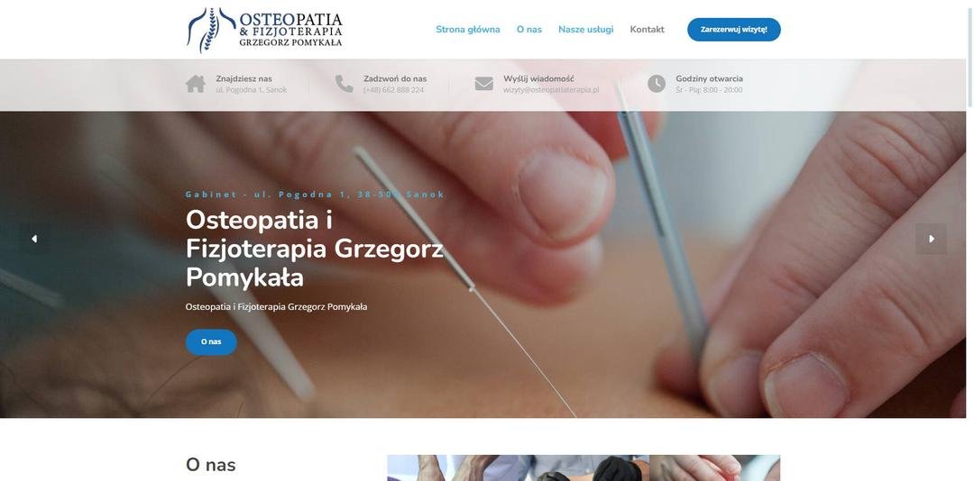Click the phone number (+48) 662 888 224

(394, 90)
